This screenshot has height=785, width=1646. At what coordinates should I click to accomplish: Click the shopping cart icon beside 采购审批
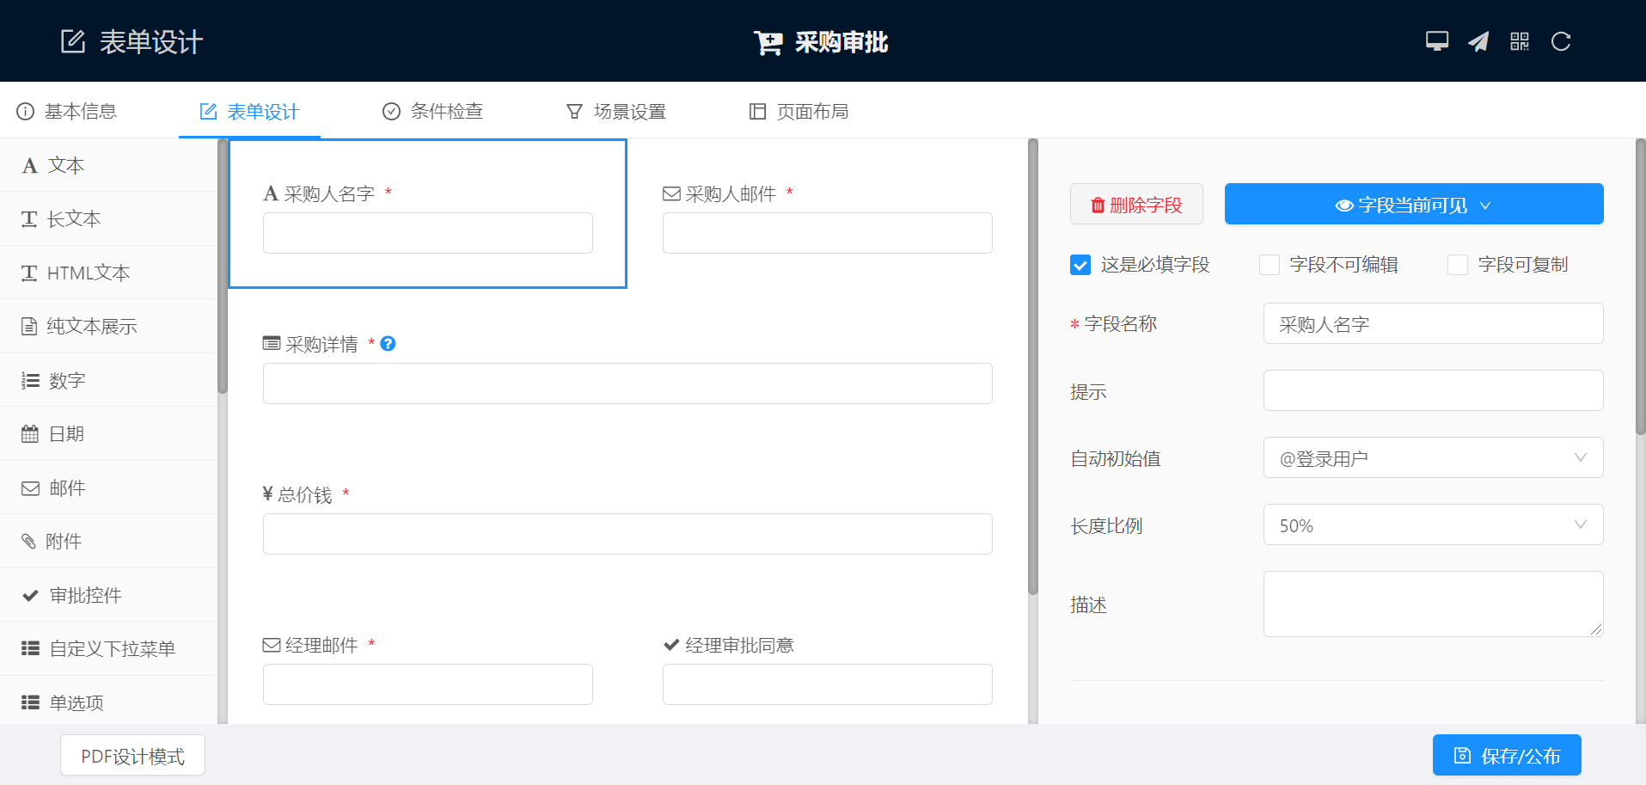pos(768,42)
